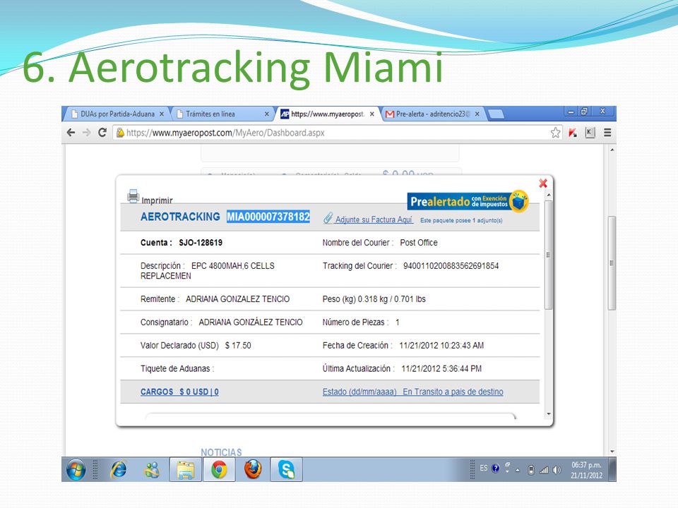Open the Windows Start menu
The image size is (678, 508).
(x=76, y=470)
